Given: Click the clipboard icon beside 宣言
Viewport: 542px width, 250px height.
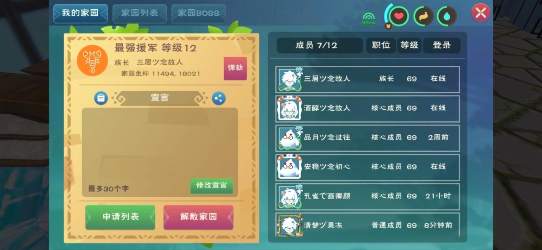Looking at the screenshot, I should click(x=101, y=98).
